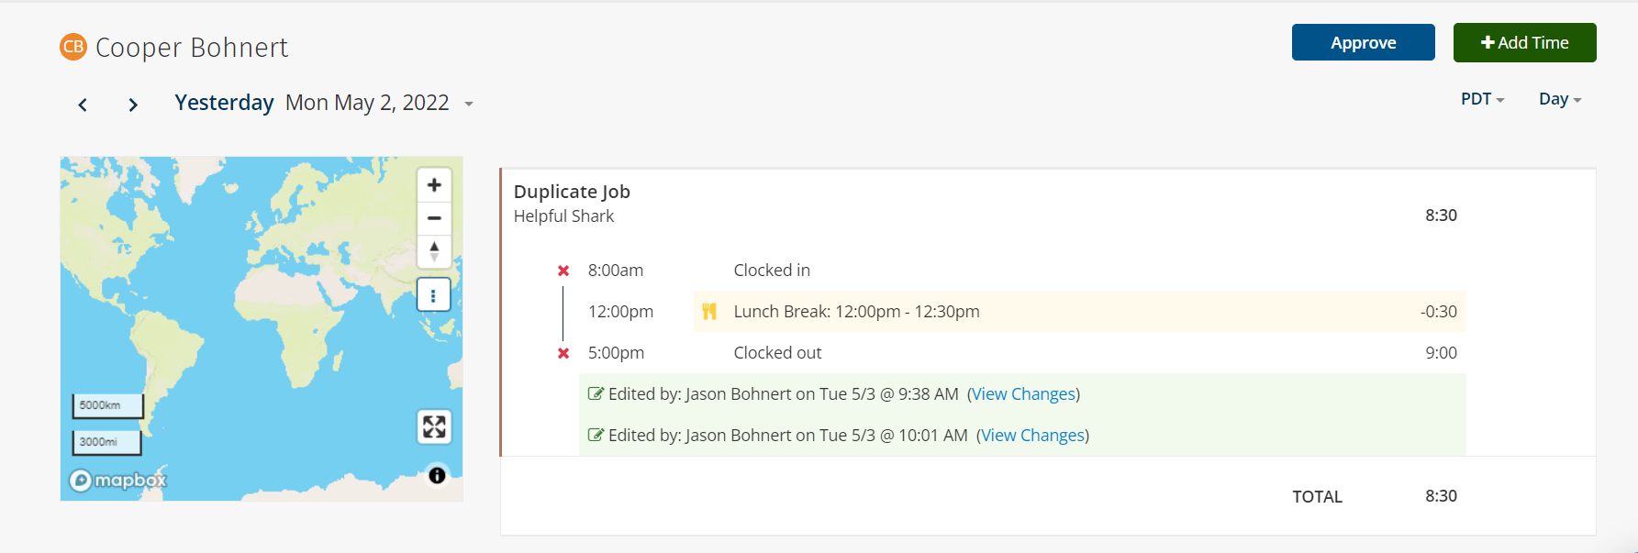Approve the timesheet
The width and height of the screenshot is (1638, 553).
click(x=1364, y=42)
